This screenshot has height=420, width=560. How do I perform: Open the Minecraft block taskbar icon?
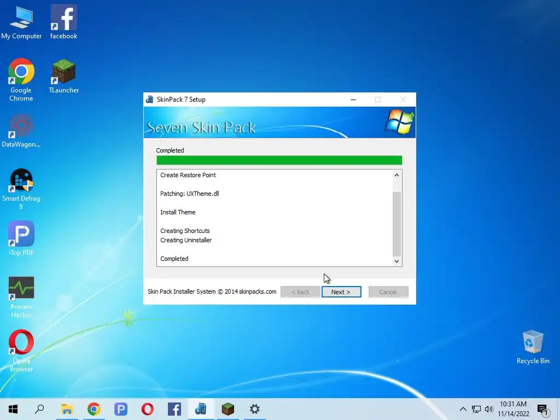(228, 409)
